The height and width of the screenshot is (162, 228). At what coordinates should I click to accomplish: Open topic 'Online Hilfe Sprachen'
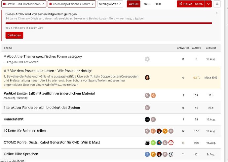pos(21,154)
